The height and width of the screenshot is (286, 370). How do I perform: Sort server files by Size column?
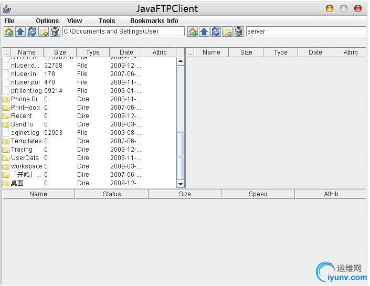pos(246,52)
